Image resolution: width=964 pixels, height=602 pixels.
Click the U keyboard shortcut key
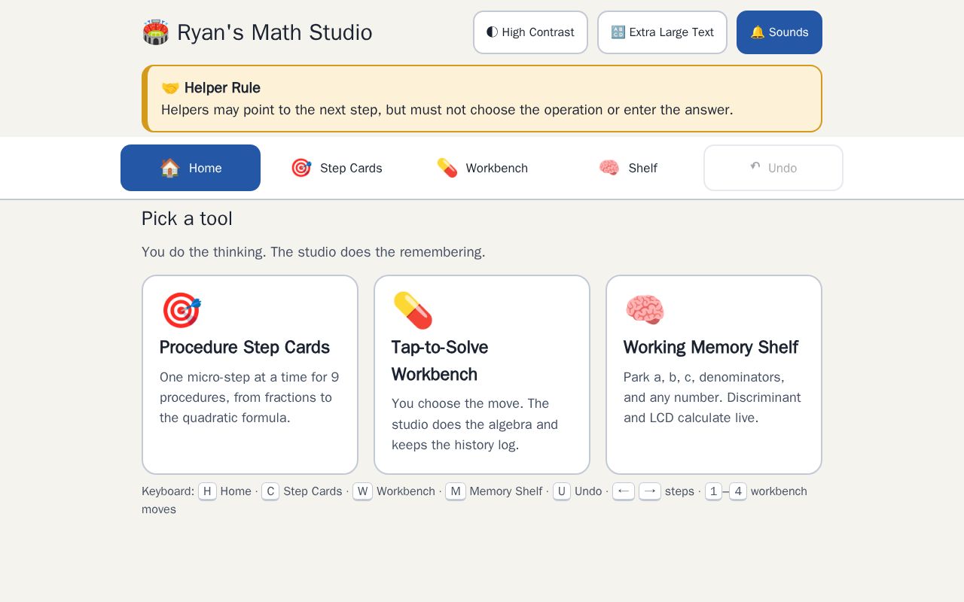pyautogui.click(x=562, y=491)
